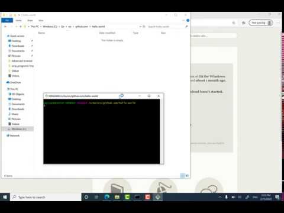The image size is (284, 213).
Task: Open red app icon on taskbar
Action: [x=147, y=197]
